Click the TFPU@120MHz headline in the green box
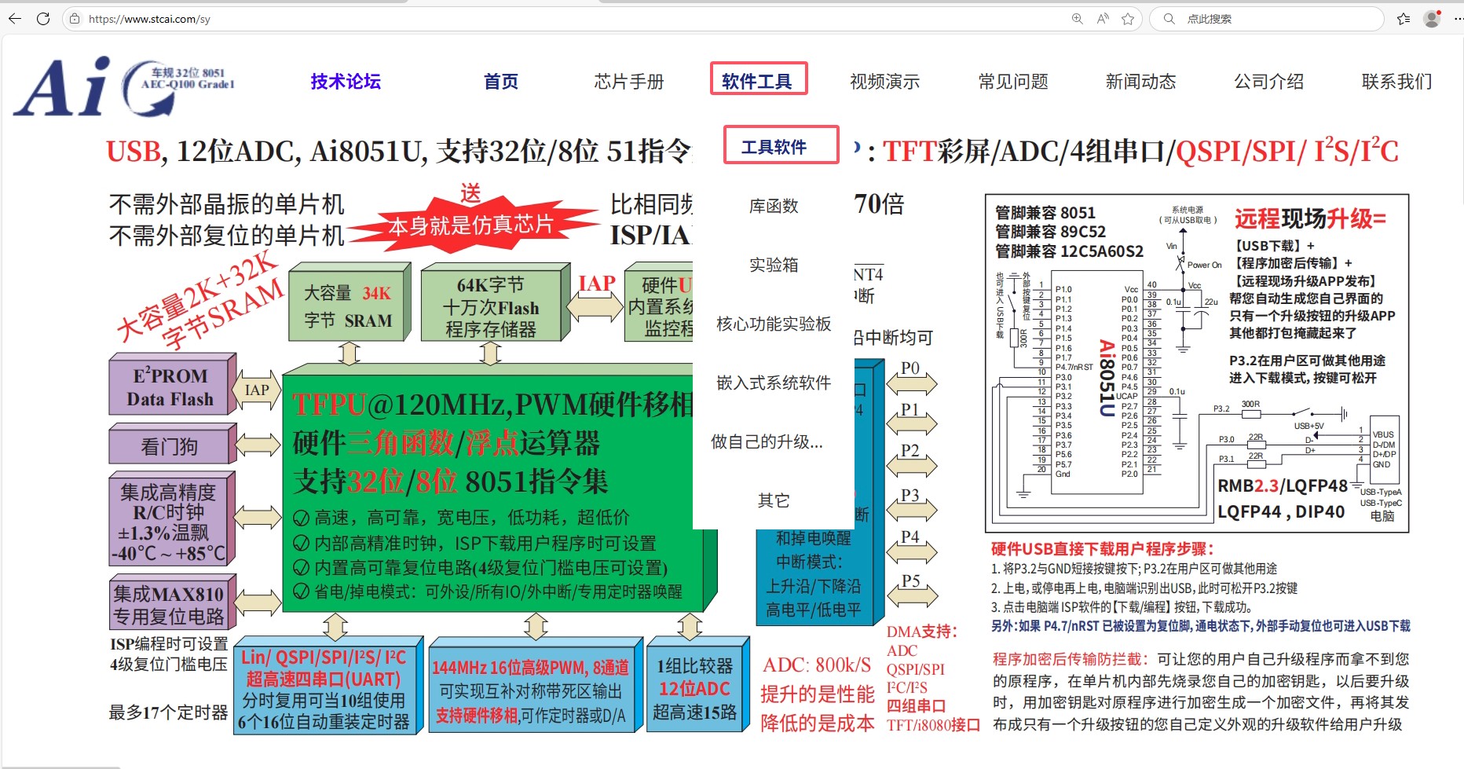This screenshot has width=1464, height=769. click(x=492, y=405)
